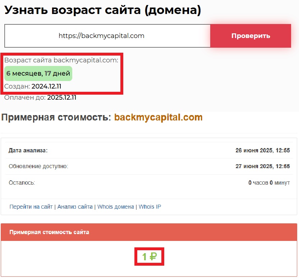Screen dimensions: 299x280
Task: Click the Проверить button
Action: 250,35
